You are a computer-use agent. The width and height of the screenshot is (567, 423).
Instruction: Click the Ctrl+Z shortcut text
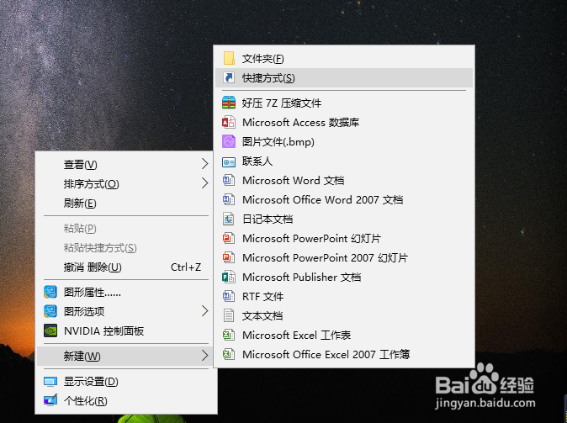point(186,267)
